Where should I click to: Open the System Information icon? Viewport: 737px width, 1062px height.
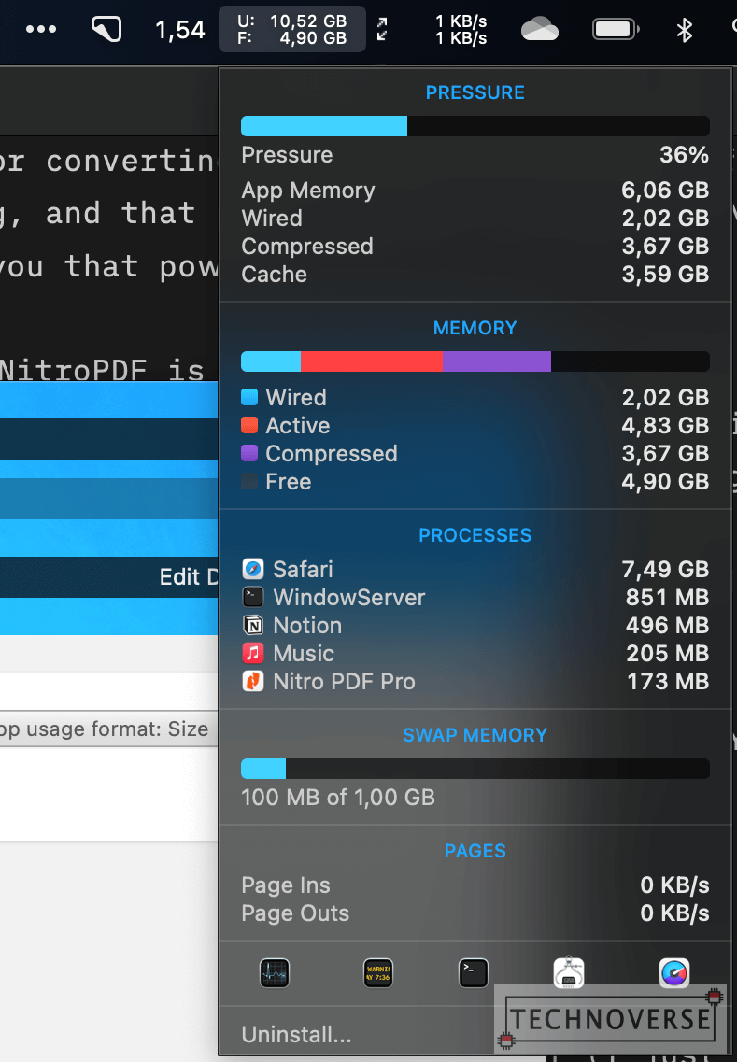568,972
